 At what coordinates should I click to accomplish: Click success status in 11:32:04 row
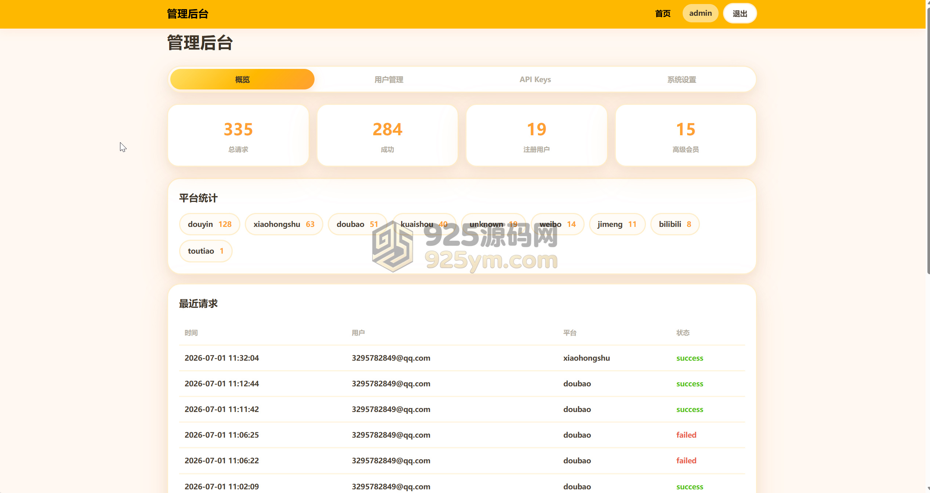click(690, 358)
